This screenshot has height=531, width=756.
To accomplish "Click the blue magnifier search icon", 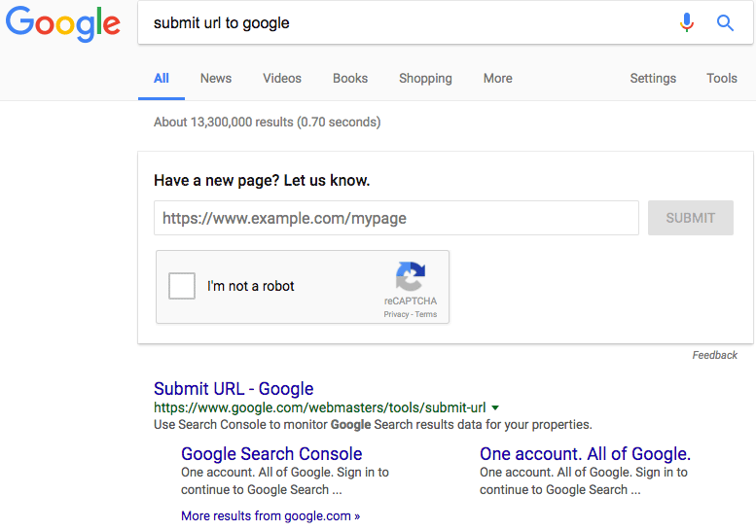I will 725,22.
